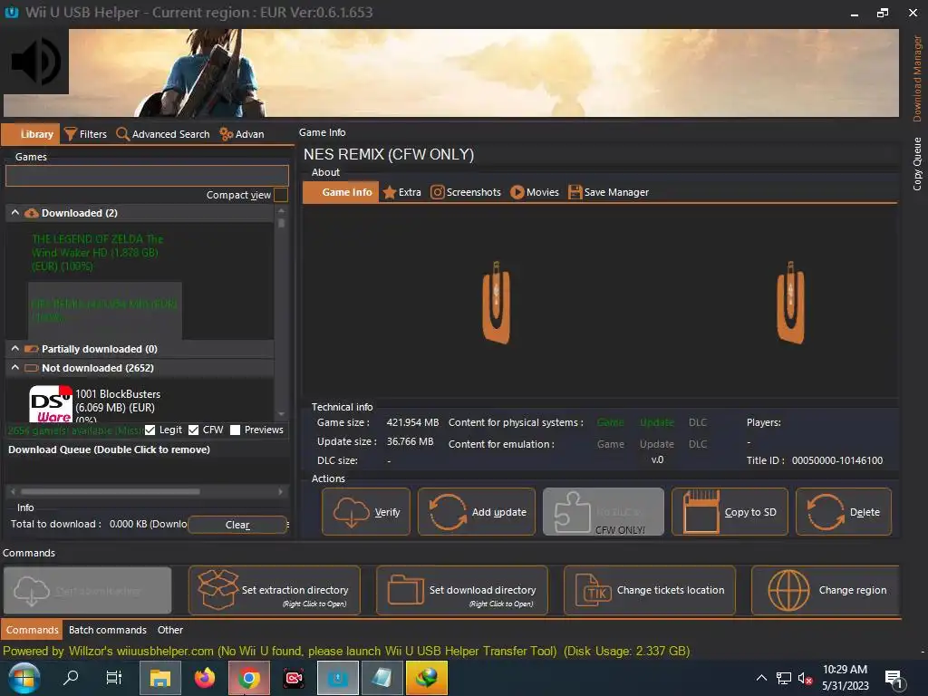The width and height of the screenshot is (928, 696).
Task: Click the download queue horizontal scrollbar
Action: pos(110,491)
